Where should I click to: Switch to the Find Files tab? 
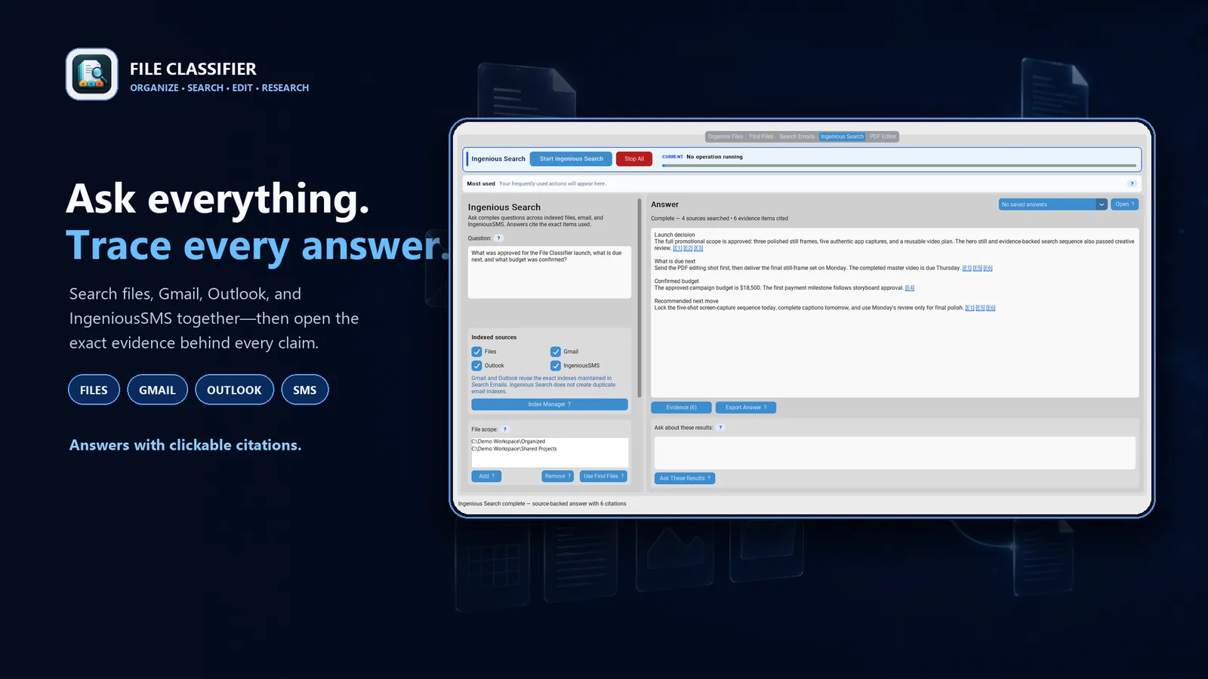coord(761,137)
